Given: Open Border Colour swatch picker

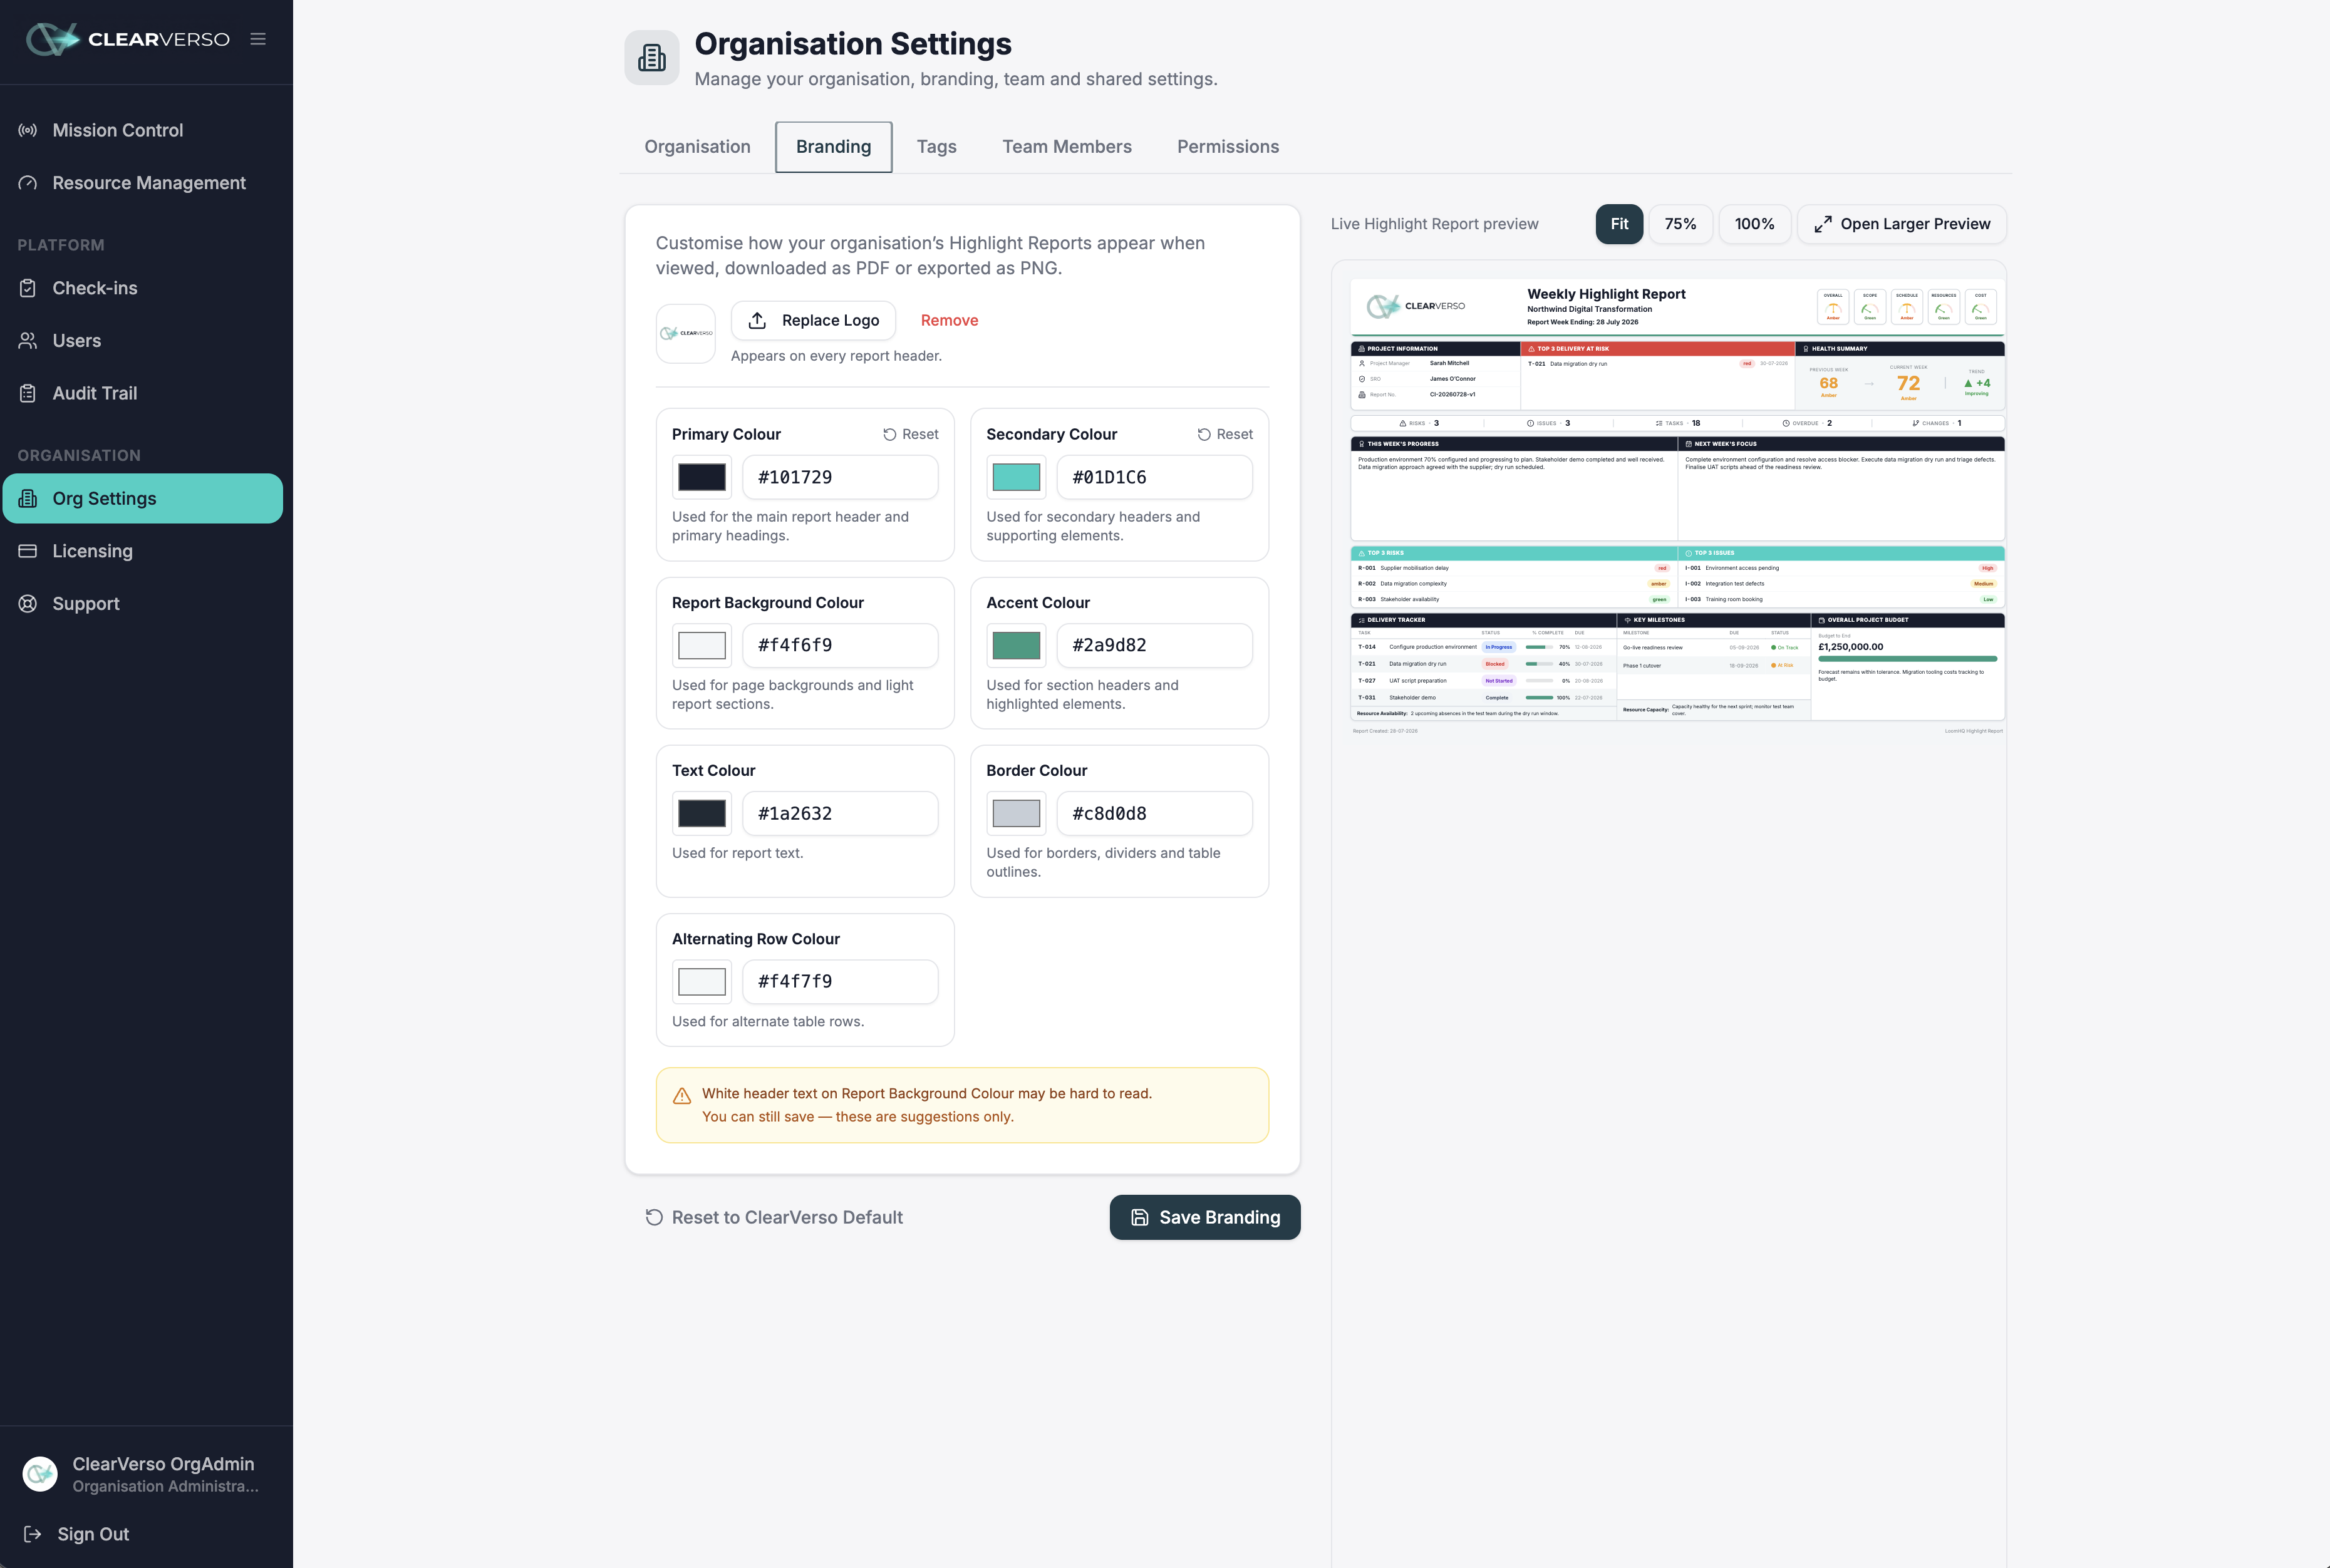Looking at the screenshot, I should tap(1016, 813).
